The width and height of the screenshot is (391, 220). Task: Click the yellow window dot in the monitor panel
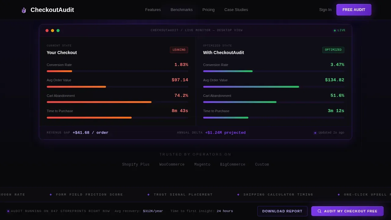point(53,31)
